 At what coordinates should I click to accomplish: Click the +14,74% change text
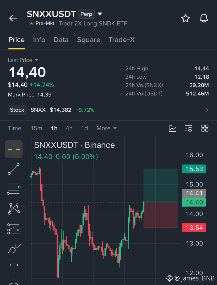pos(42,85)
